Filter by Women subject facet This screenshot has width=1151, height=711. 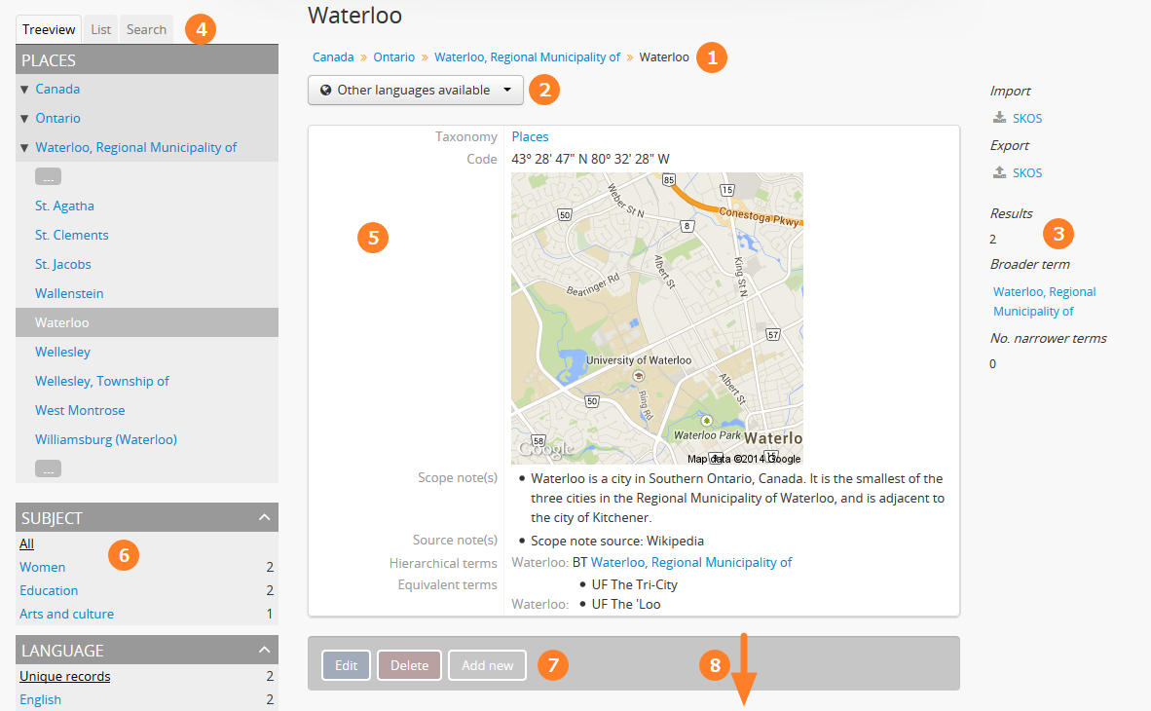click(43, 567)
